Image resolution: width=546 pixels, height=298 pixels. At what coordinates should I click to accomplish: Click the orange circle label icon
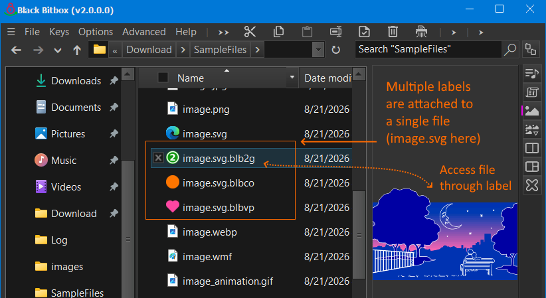172,182
